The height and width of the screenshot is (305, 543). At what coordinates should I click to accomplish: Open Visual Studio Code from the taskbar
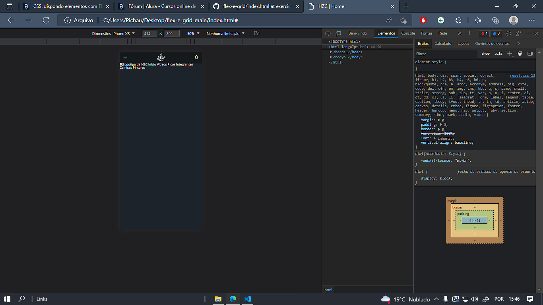coord(248,299)
